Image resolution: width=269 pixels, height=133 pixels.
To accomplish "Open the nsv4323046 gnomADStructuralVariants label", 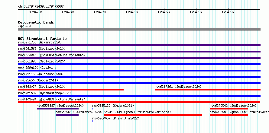I will (x=52, y=55).
